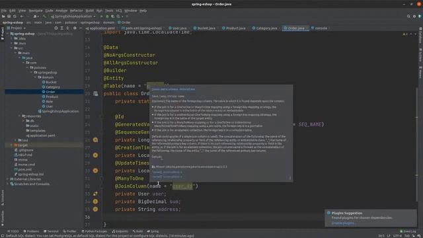This screenshot has width=423, height=238.
Task: Click the Order breadcrumb in navigation bar
Action: click(124, 22)
